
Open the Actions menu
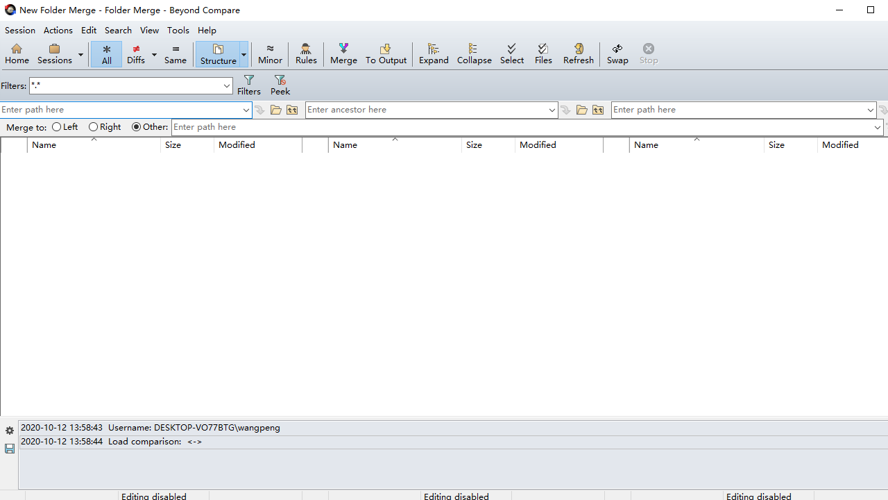(x=58, y=31)
